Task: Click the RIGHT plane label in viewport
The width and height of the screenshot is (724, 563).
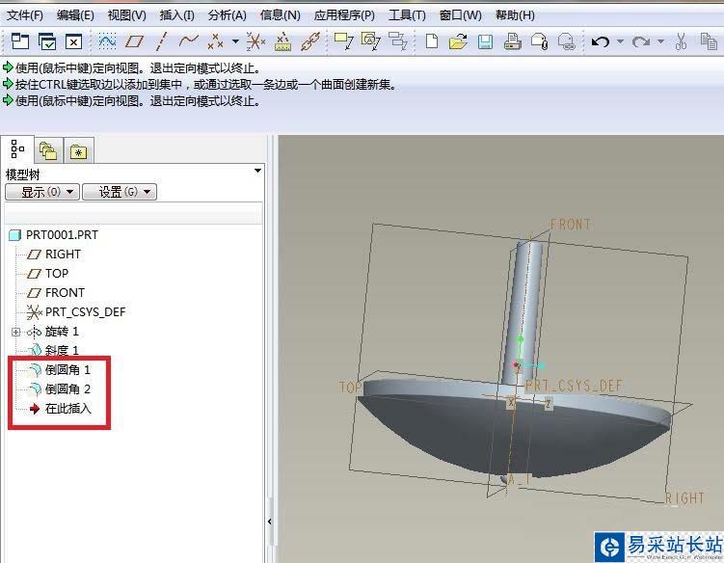Action: [684, 497]
